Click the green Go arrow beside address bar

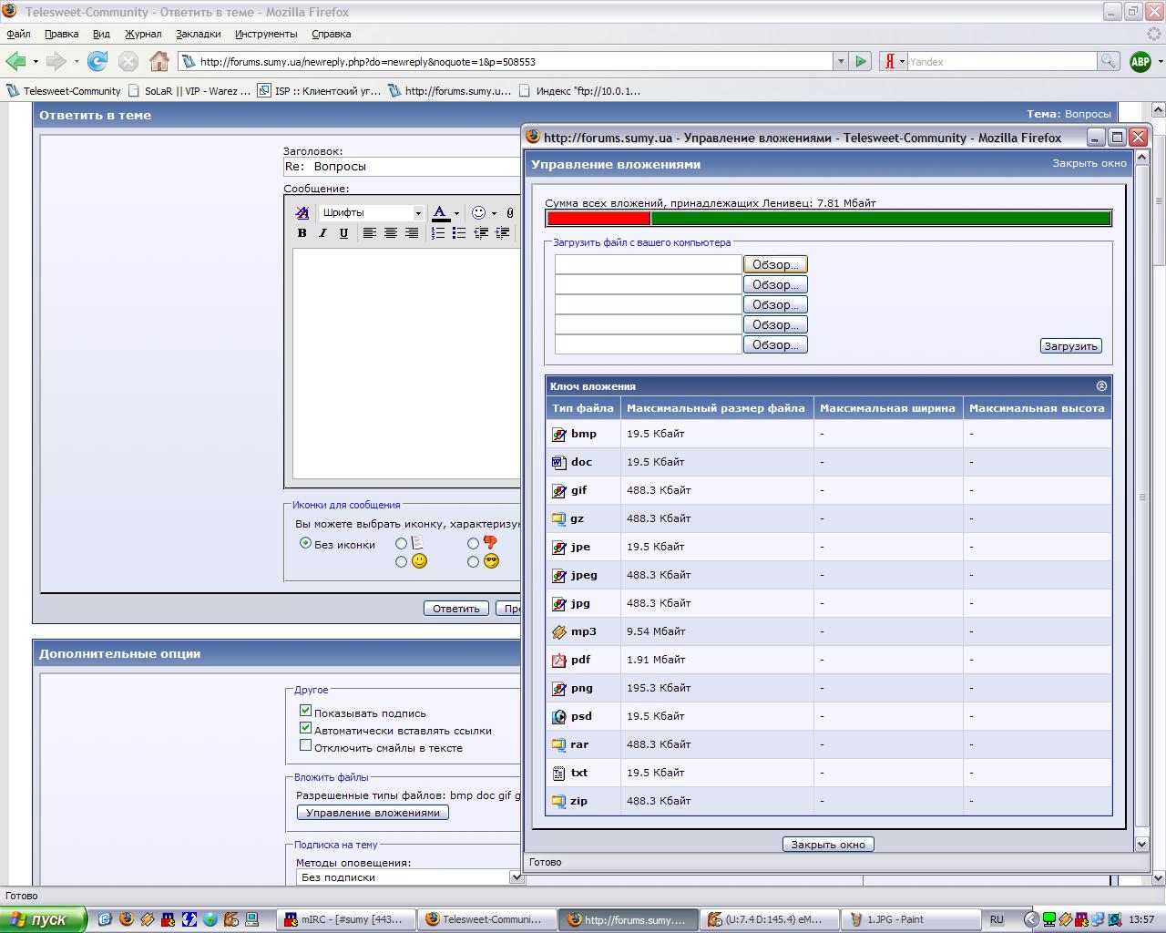(861, 61)
